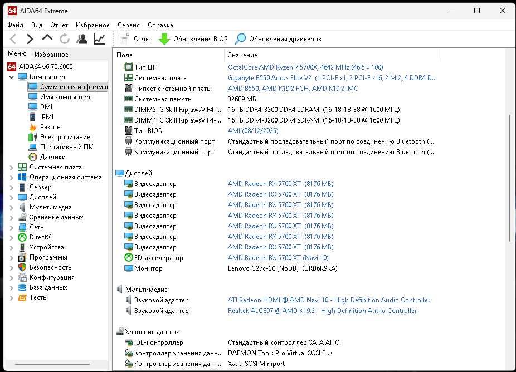
Task: Select Суммарная информация in the tree
Action: pos(68,87)
